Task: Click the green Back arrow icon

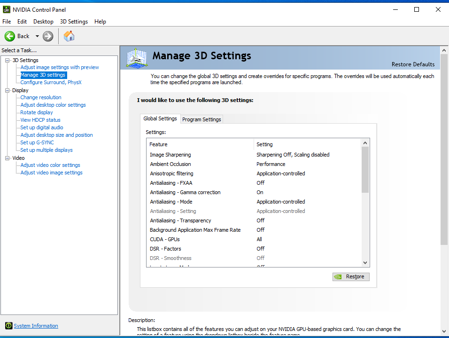Action: point(10,36)
